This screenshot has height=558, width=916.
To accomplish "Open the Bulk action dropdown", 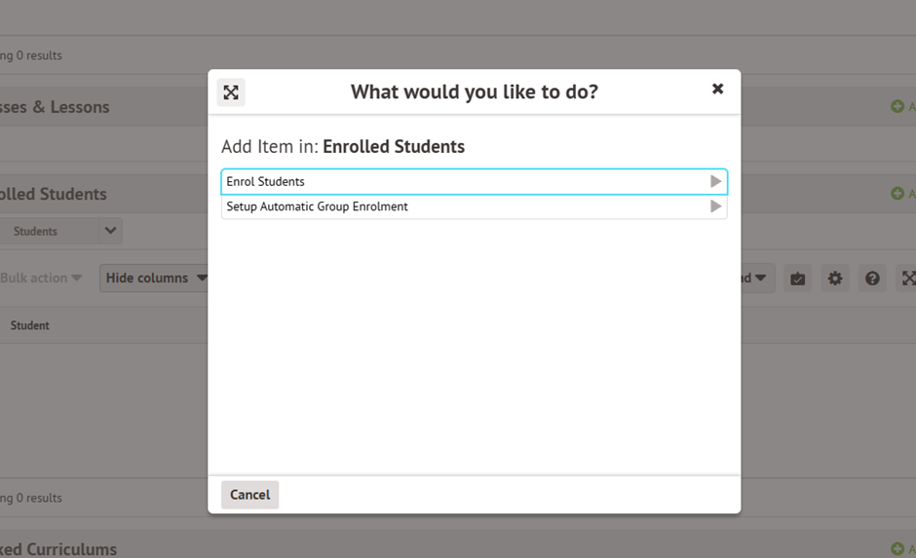I will click(x=41, y=278).
